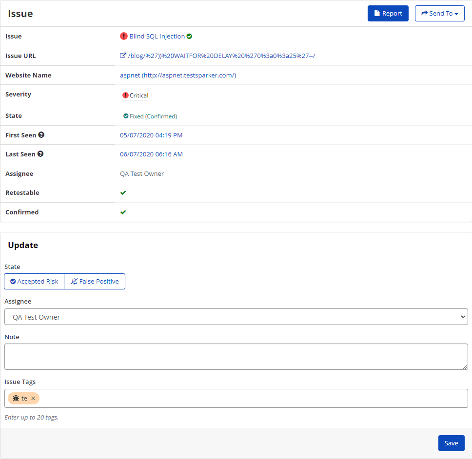Click the bug icon inside the 'te' tag
The image size is (472, 459).
(x=15, y=398)
